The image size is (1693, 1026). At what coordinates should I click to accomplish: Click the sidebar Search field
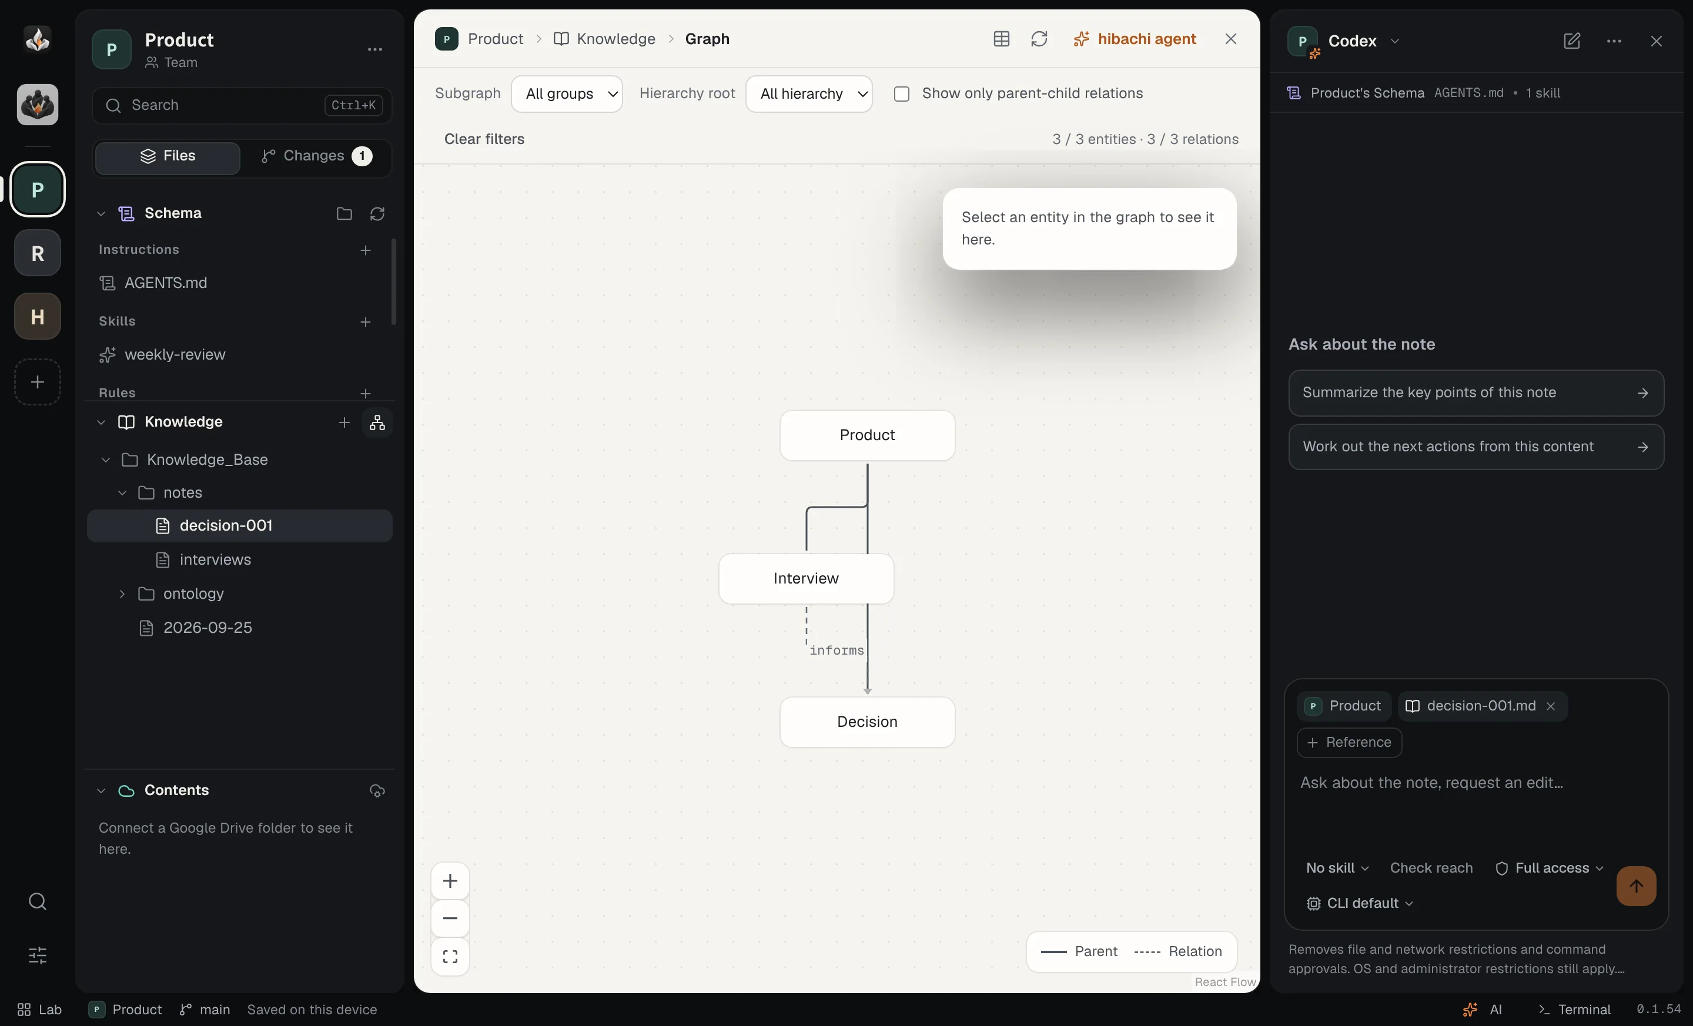tap(242, 105)
